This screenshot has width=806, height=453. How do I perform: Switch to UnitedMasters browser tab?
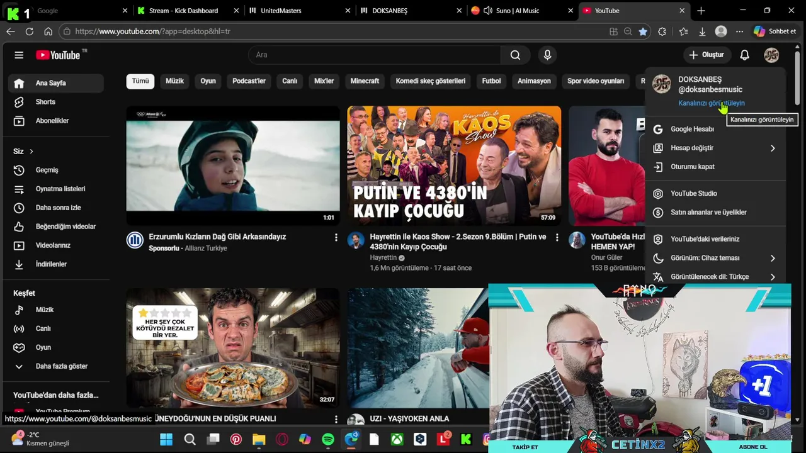pos(281,11)
